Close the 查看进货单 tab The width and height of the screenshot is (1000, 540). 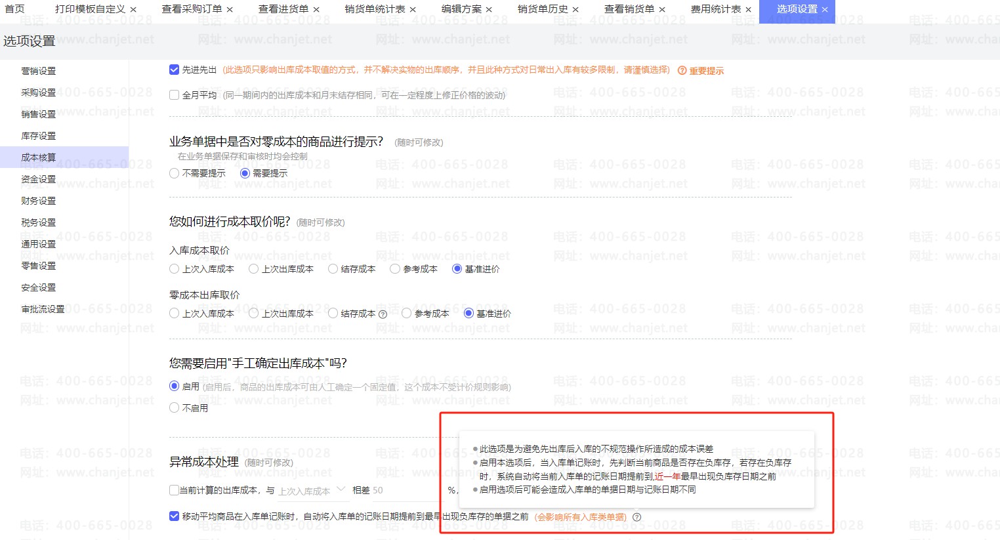pyautogui.click(x=316, y=10)
